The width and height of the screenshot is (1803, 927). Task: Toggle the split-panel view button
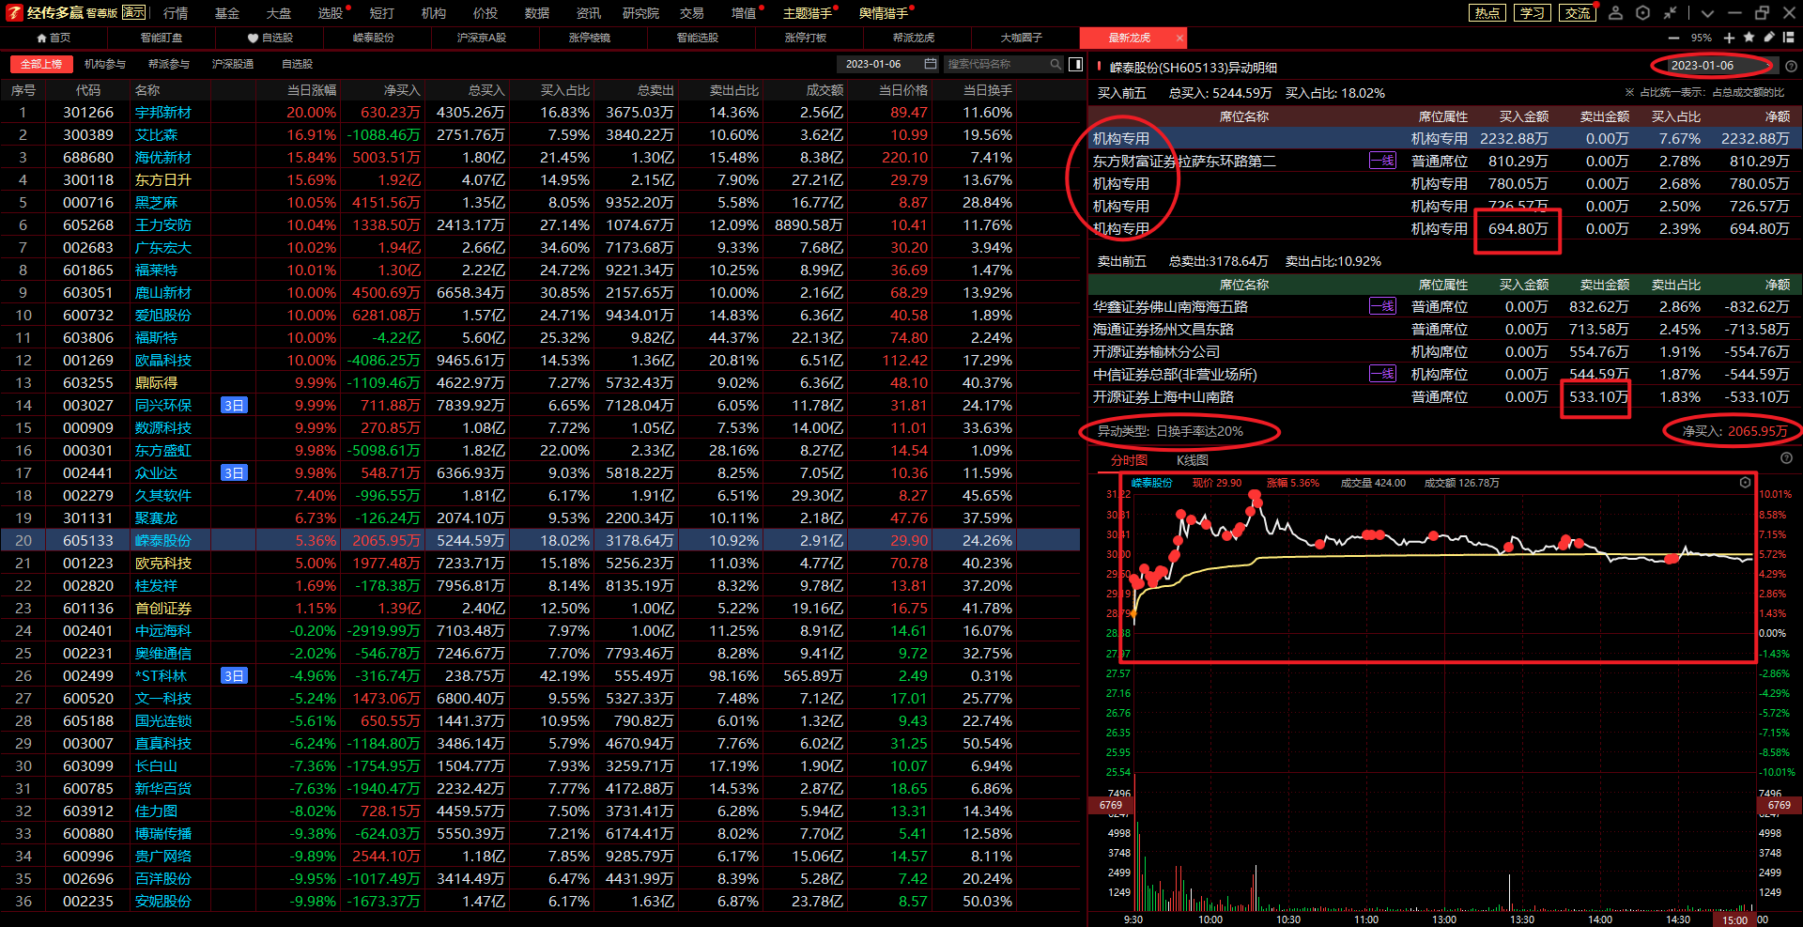tap(1075, 64)
